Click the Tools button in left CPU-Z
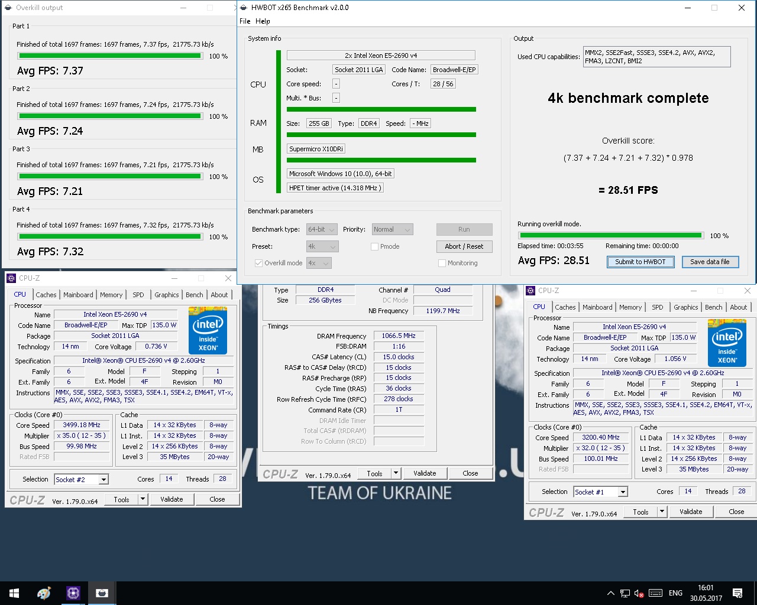The height and width of the screenshot is (605, 757). (122, 499)
